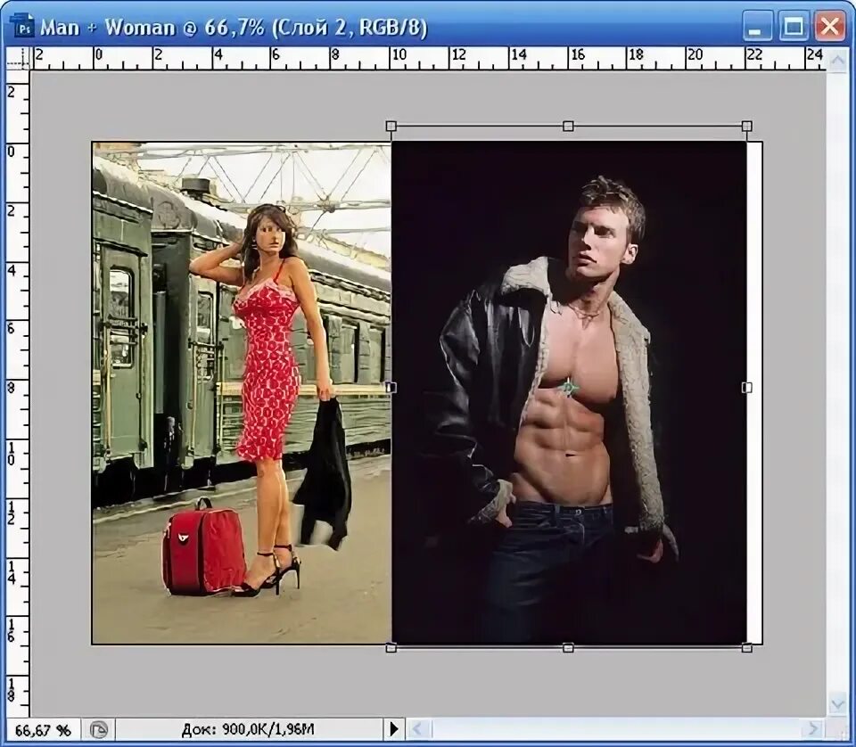Click the top-left transform handle
The height and width of the screenshot is (747, 856).
391,126
